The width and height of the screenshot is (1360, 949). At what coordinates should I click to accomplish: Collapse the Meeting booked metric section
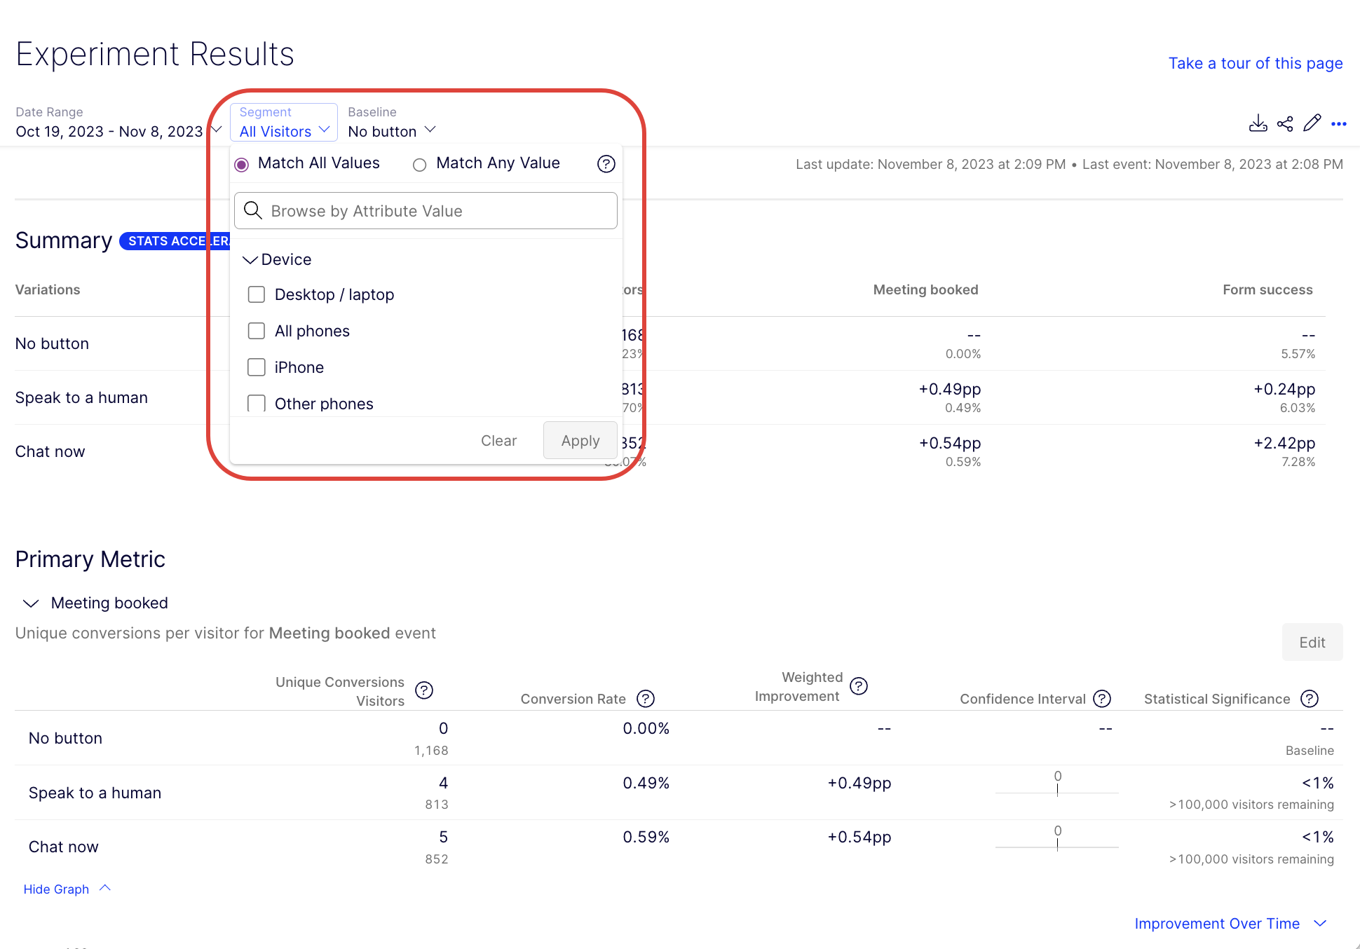31,603
